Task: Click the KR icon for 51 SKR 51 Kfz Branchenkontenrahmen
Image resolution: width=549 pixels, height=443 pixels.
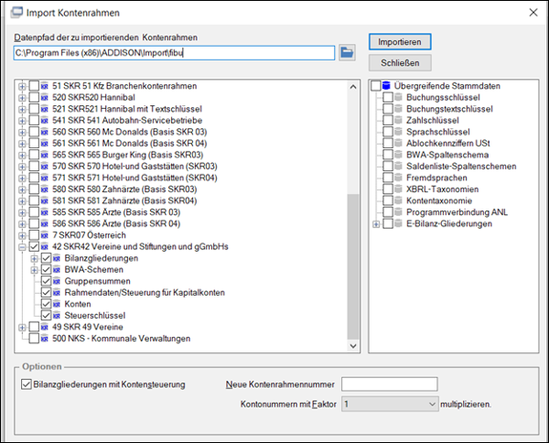Action: [45, 86]
